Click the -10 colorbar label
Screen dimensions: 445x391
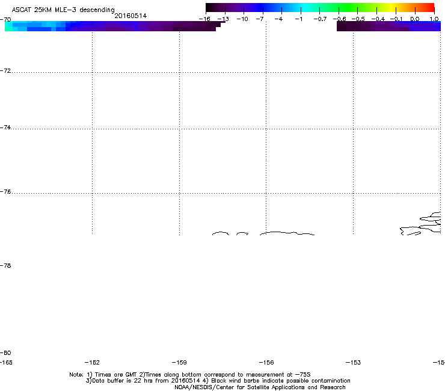[242, 19]
